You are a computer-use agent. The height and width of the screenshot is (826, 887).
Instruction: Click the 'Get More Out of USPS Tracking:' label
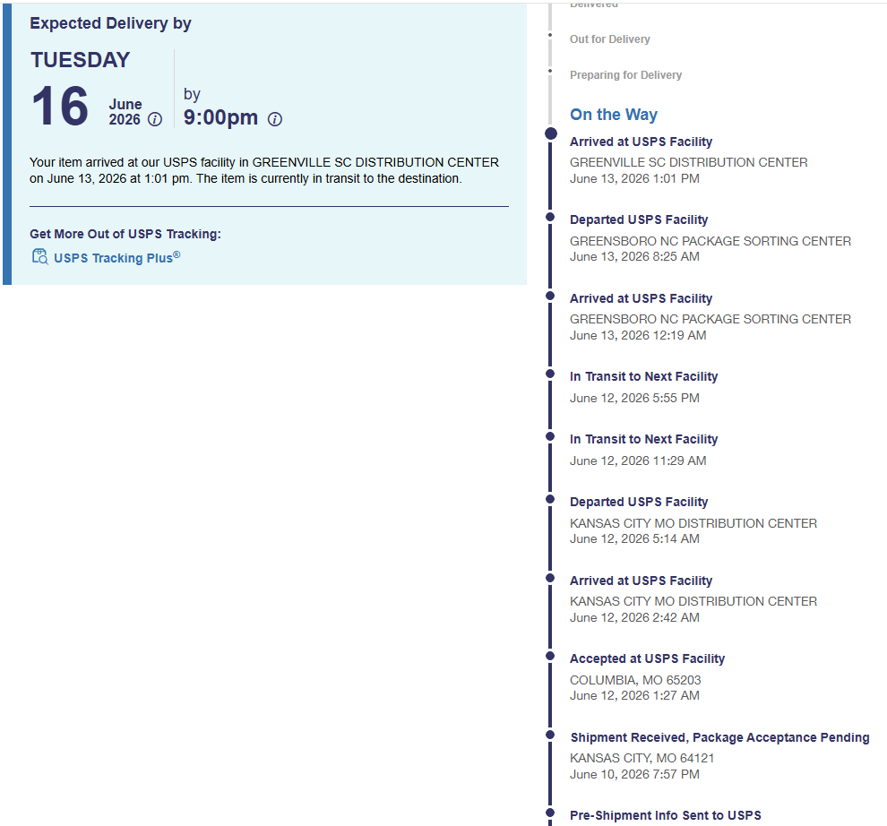[125, 234]
